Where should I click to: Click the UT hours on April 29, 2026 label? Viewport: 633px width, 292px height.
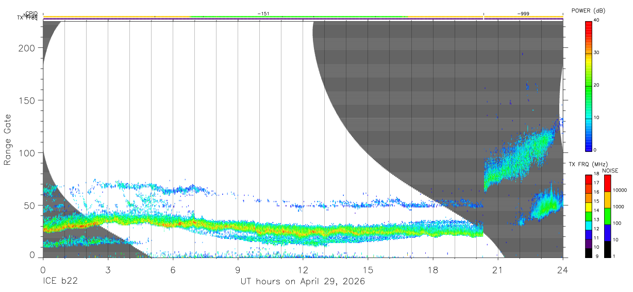(x=303, y=282)
